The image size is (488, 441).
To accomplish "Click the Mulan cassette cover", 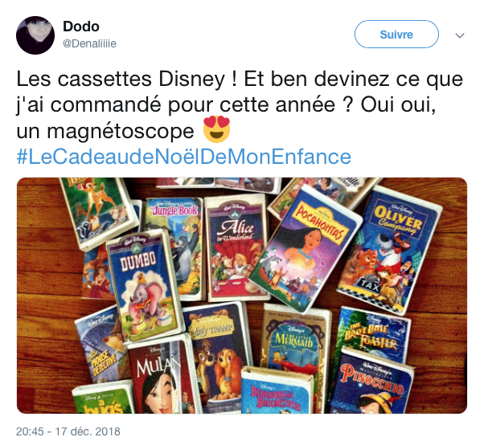I will [162, 376].
